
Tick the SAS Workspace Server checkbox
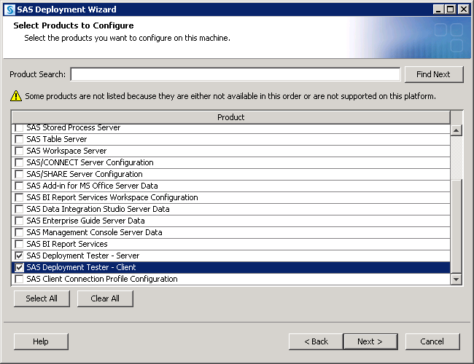19,151
